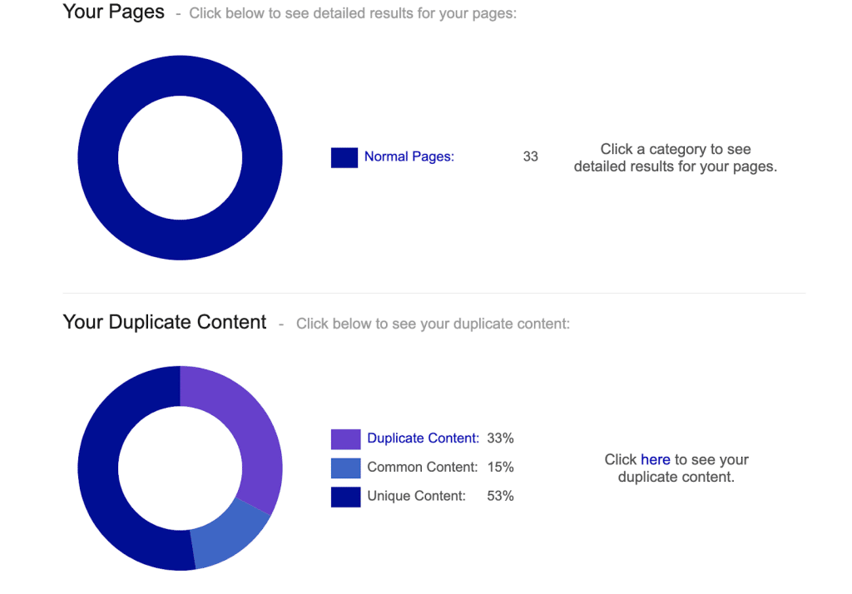
Task: Click the 15% Common Content value
Action: pos(501,468)
